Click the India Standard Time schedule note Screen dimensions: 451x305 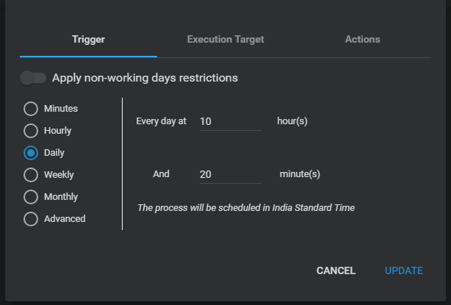coord(246,208)
